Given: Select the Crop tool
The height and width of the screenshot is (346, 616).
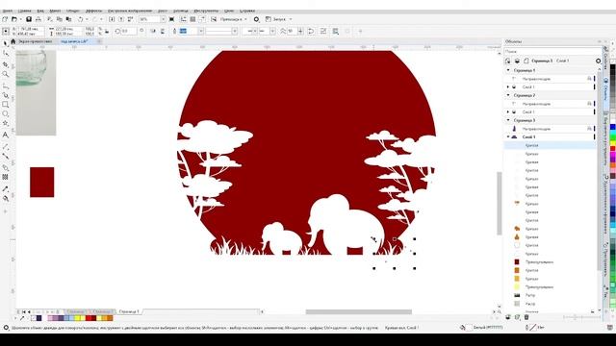Looking at the screenshot, I should (5, 64).
